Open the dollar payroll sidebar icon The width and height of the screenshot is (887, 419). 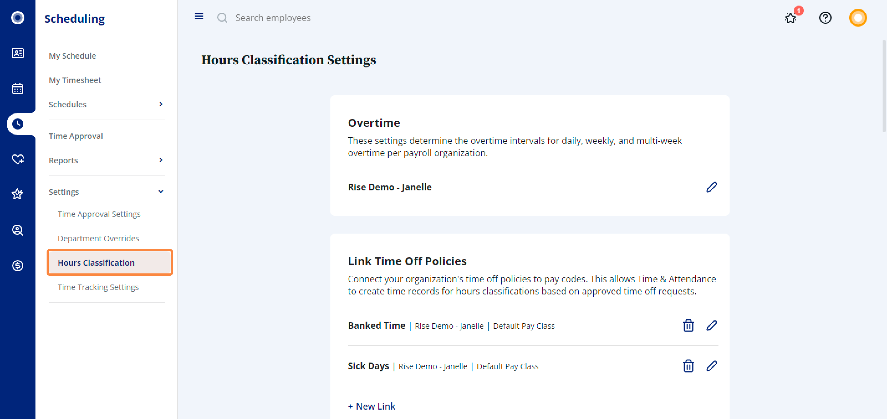tap(17, 265)
